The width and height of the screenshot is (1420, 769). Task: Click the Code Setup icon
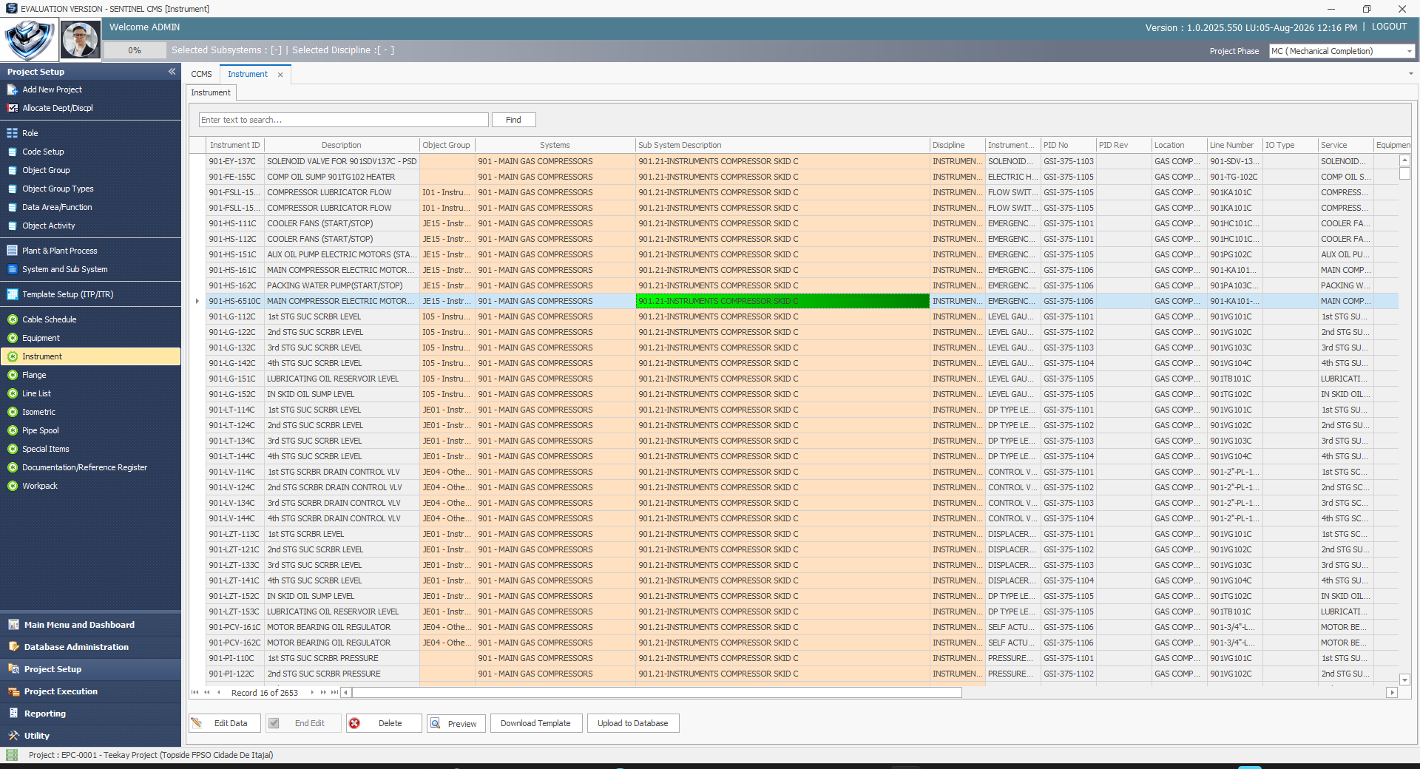click(13, 152)
